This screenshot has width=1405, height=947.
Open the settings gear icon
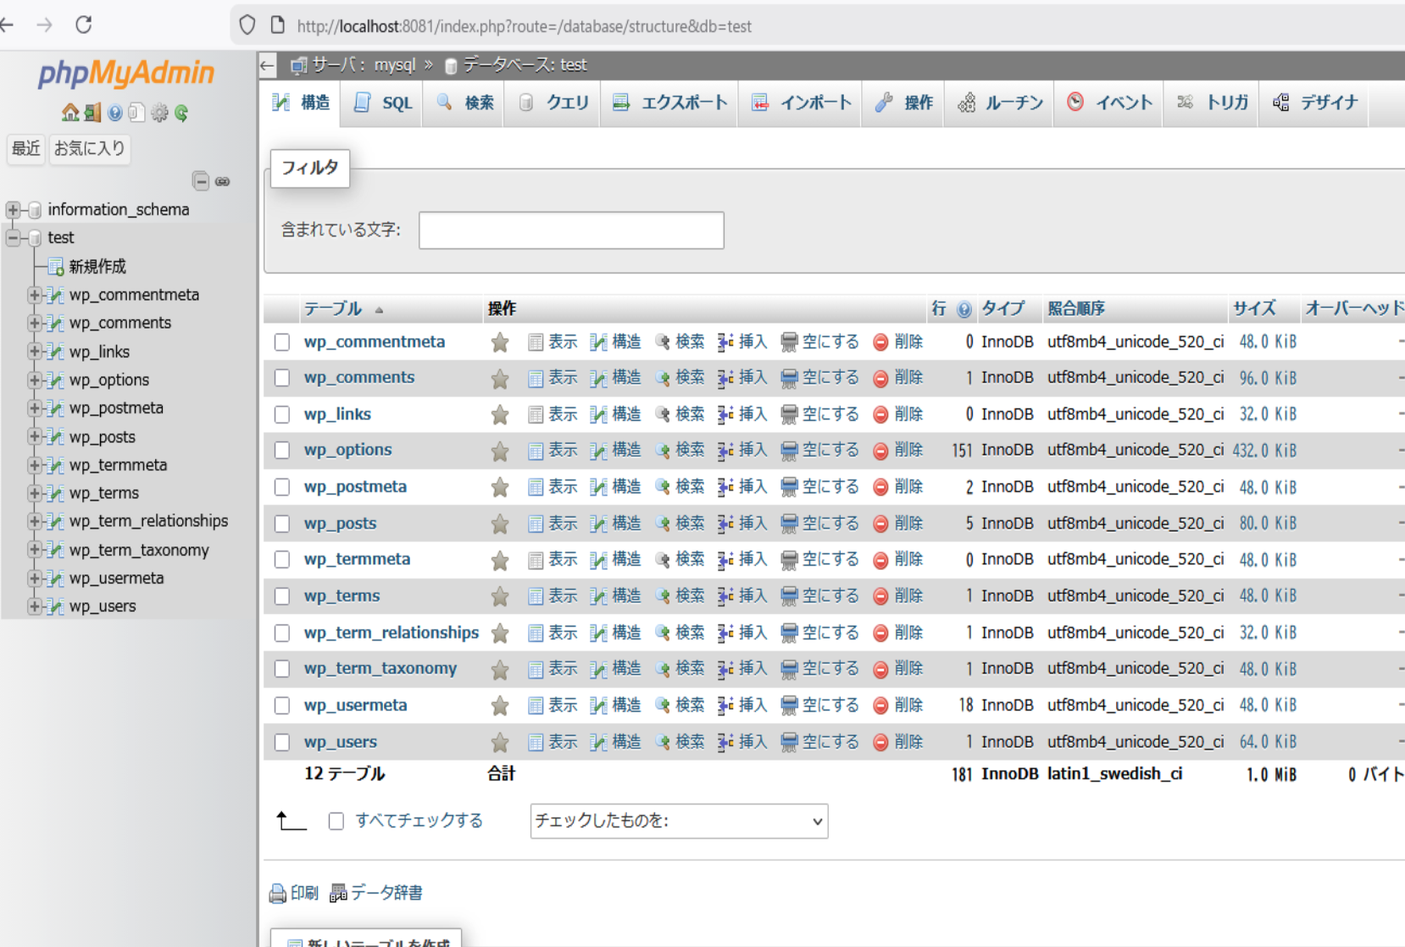pos(159,113)
